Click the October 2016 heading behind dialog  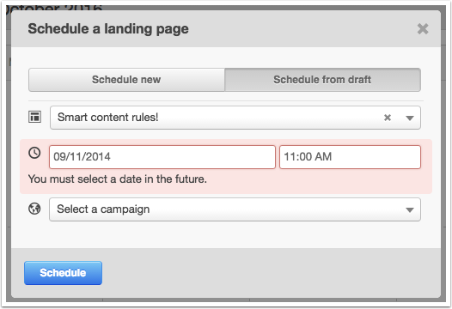click(x=54, y=8)
